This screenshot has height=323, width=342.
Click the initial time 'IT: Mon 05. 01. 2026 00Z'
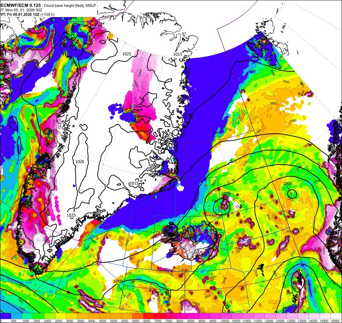(21, 10)
